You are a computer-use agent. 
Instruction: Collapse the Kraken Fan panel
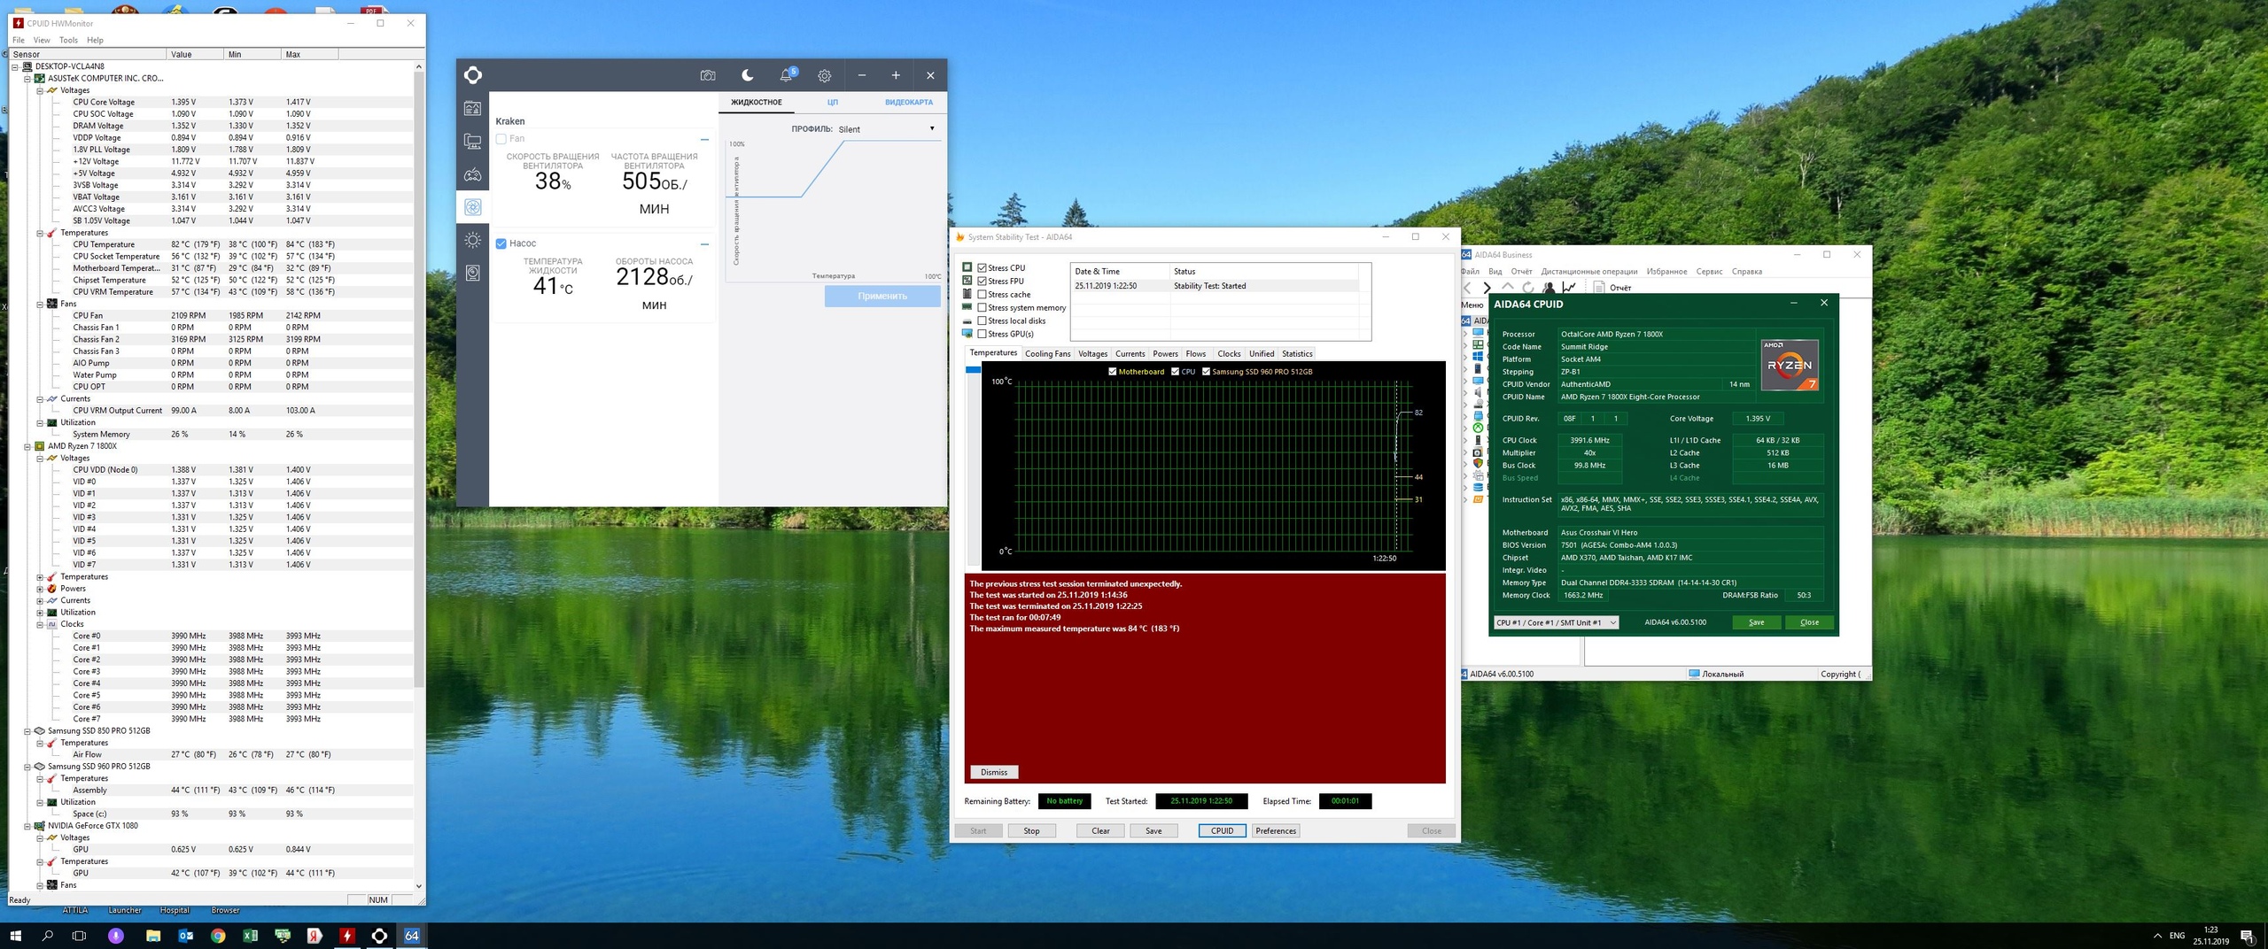point(704,139)
